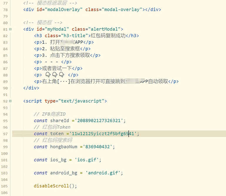Click the "alertModal" class value
Image resolution: width=226 pixels, height=196 pixels.
(107, 29)
